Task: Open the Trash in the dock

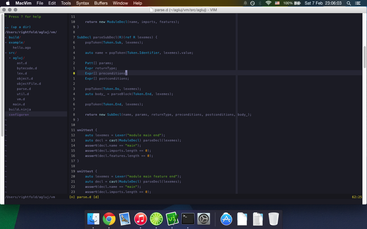Action: tap(274, 219)
